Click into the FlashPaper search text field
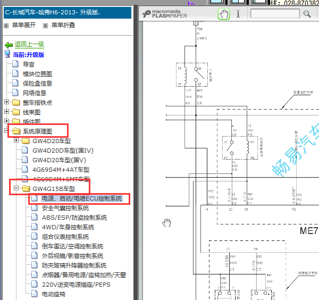The height and width of the screenshot is (300, 319). pos(275,14)
